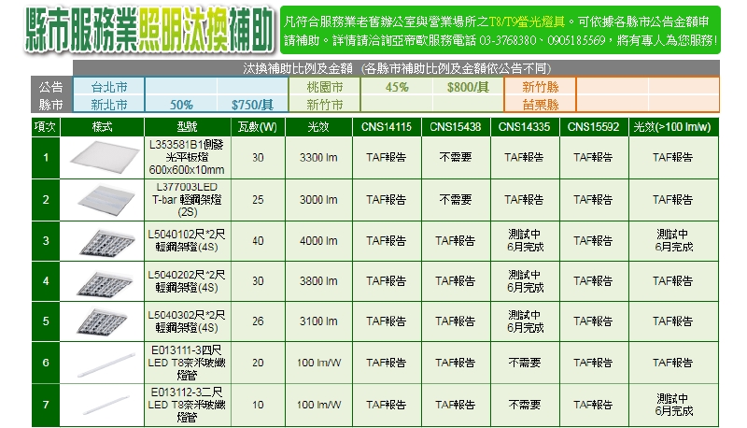Select the CNS15438 column header
Image resolution: width=747 pixels, height=428 pixels.
456,127
